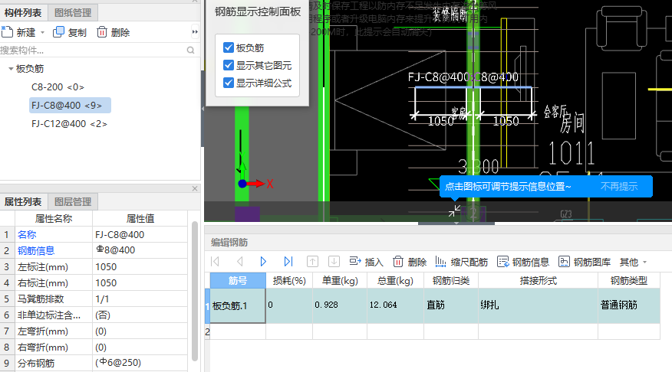Screen dimensions: 672x372
Task: Open 钢筋信息 button
Action: 523,262
